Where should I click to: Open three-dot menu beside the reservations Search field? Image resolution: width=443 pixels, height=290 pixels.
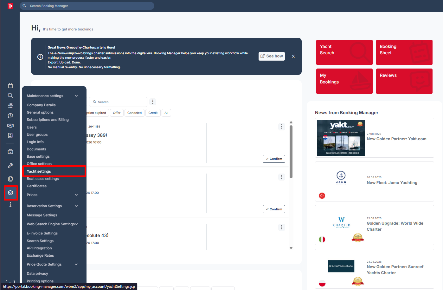click(x=153, y=102)
